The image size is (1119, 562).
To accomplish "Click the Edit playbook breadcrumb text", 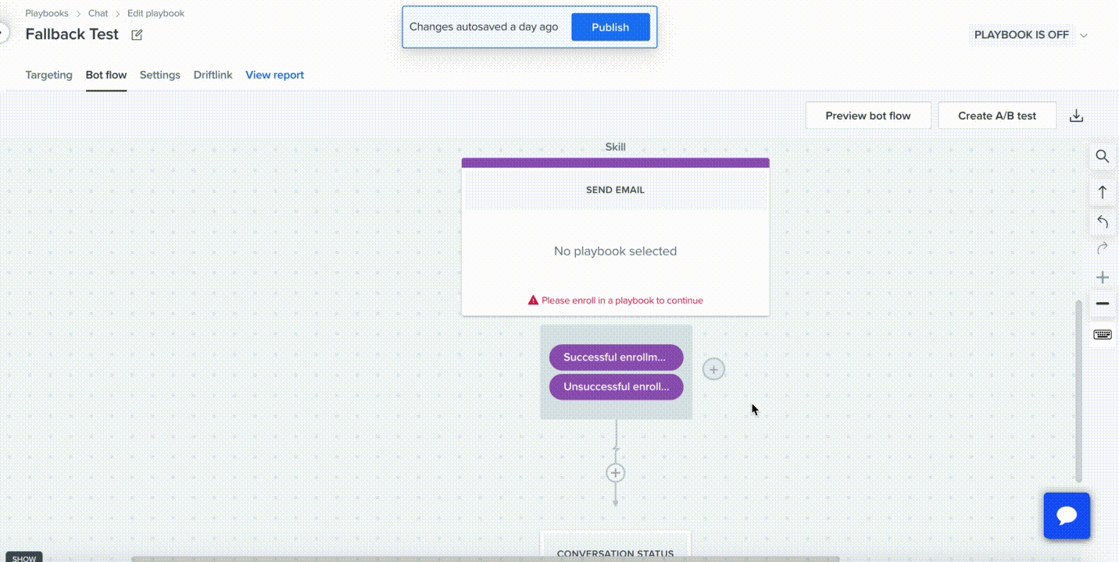I will coord(156,13).
